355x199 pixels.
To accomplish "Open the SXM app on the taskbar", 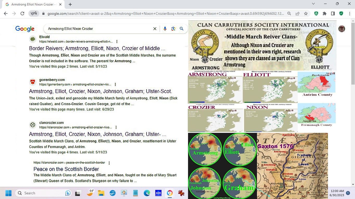I will [158, 193].
